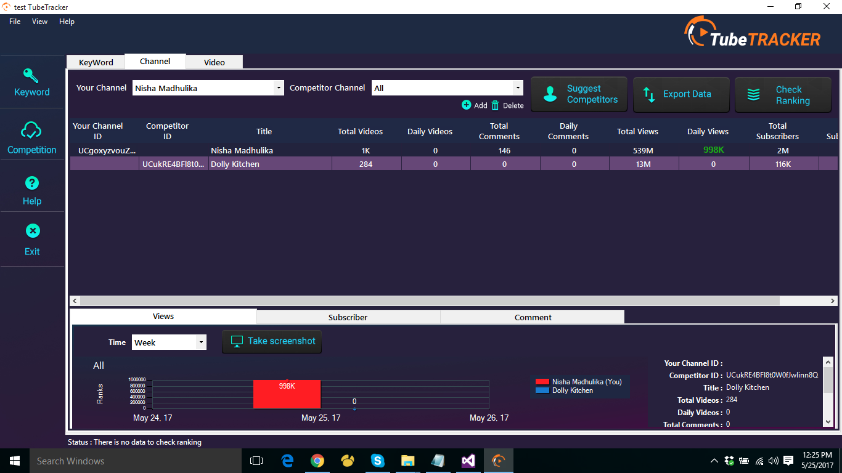Show hidden system tray icons
842x473 pixels.
(x=714, y=461)
